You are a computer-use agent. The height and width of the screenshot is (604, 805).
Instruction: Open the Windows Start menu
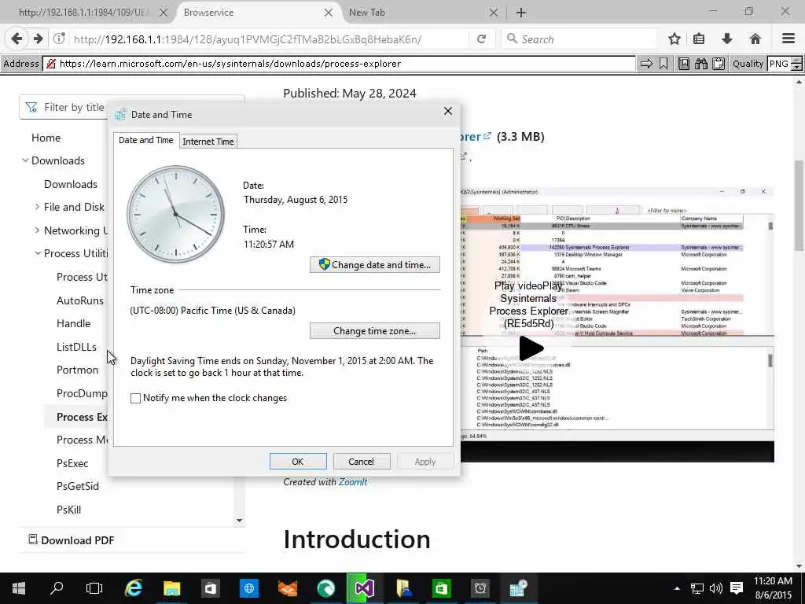pos(19,588)
